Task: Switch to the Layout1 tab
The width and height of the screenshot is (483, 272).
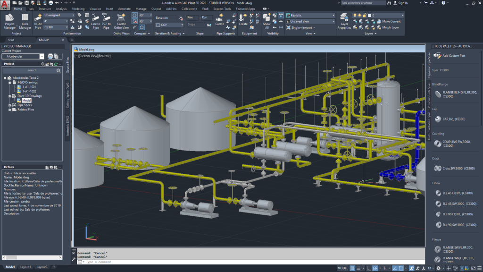Action: point(25,267)
